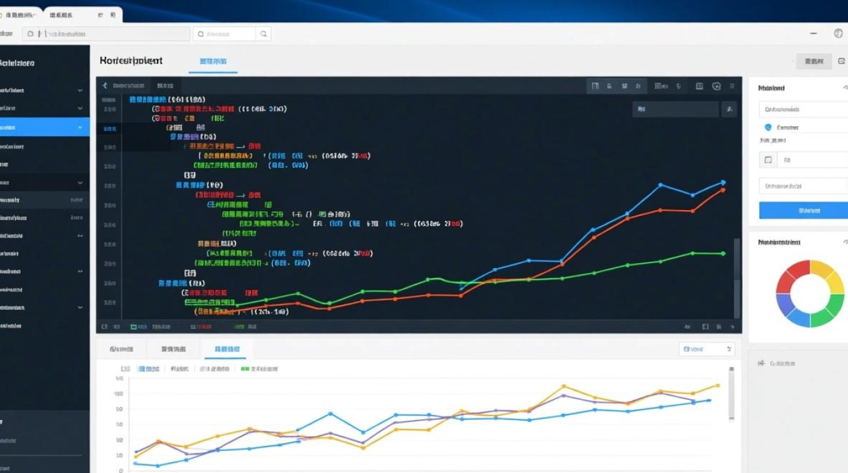
Task: Click the small icon button right of dark search box
Action: [729, 109]
